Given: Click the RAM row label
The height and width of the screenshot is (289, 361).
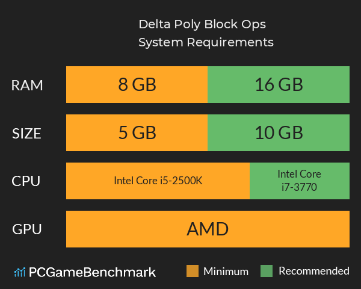Looking at the screenshot, I should [x=27, y=85].
